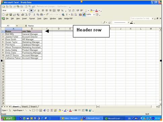This screenshot has width=163, height=122.
Task: Click the Erase Border eraser icon
Action: point(109,23)
